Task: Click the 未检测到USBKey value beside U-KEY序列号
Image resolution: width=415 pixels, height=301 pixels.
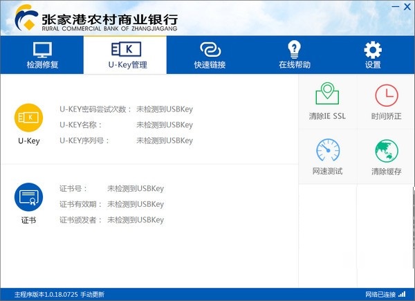Action: 165,140
